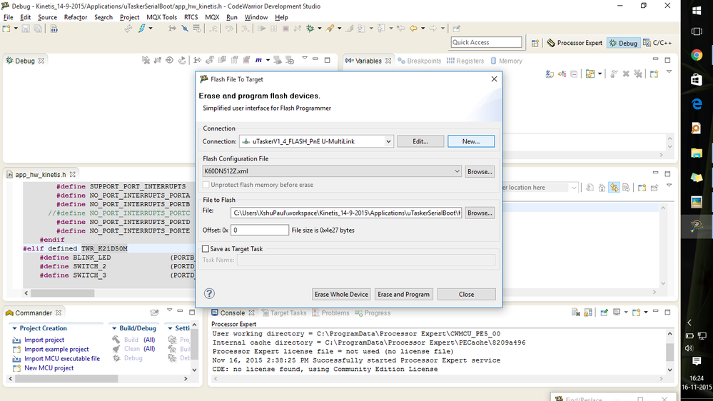Click Browse for File to Flash
Image resolution: width=713 pixels, height=401 pixels.
click(480, 213)
